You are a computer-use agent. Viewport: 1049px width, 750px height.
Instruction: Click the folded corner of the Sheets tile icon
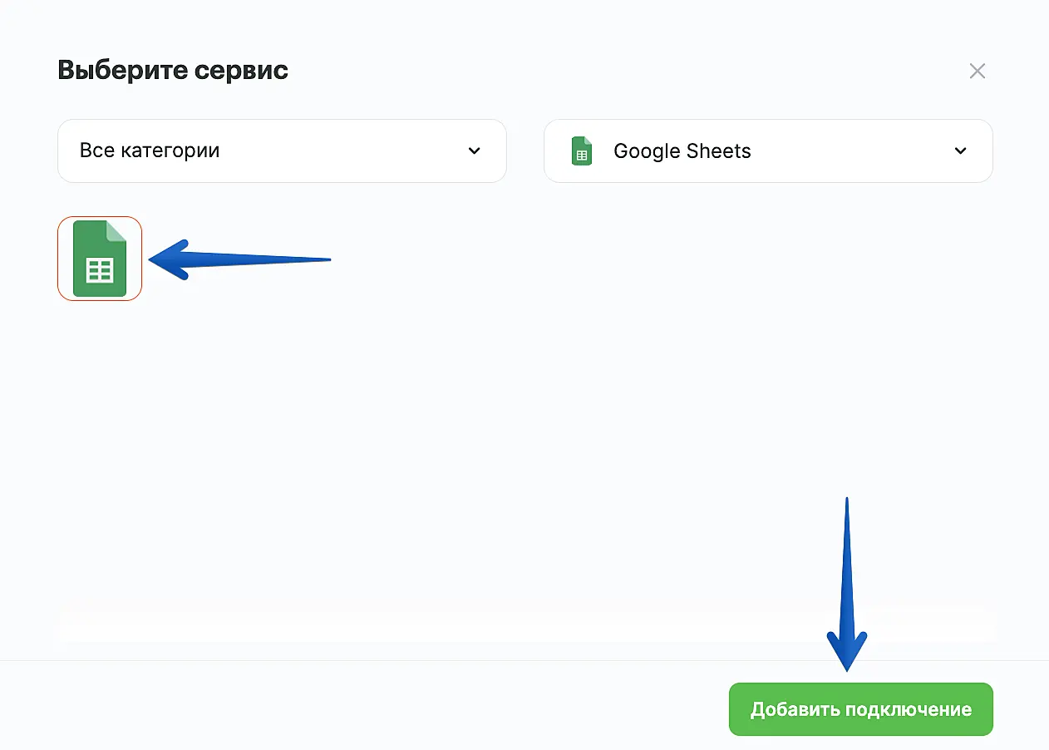pos(116,230)
